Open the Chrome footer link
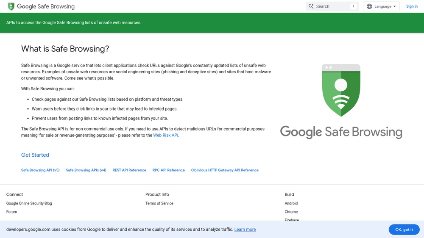 pos(291,212)
